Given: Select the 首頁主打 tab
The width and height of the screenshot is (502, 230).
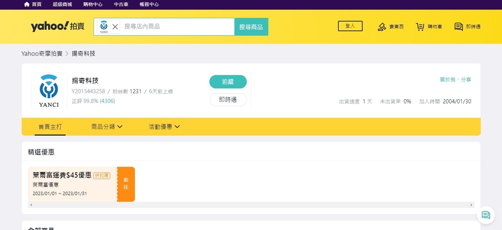Looking at the screenshot, I should tap(50, 126).
